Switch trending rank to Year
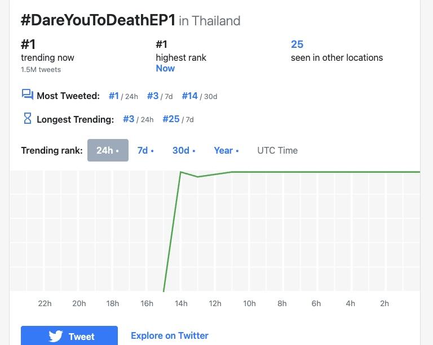This screenshot has height=345, width=433. 226,150
